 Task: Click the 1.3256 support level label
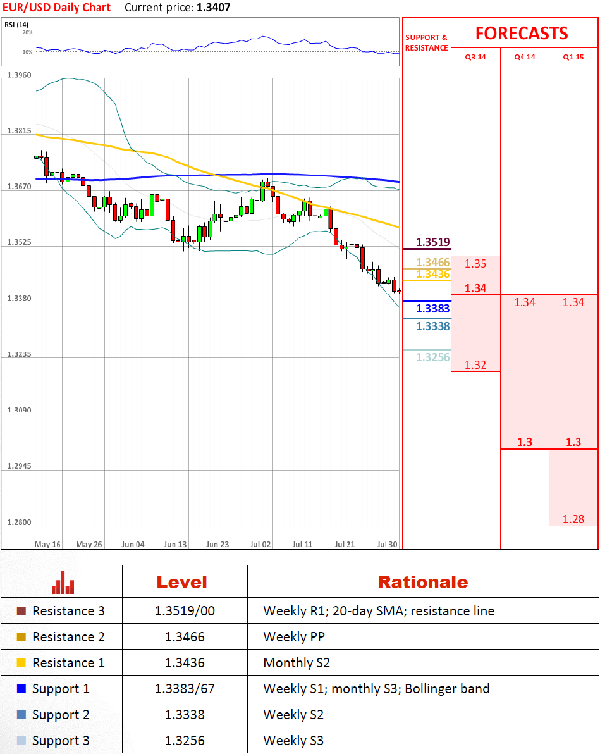point(432,357)
